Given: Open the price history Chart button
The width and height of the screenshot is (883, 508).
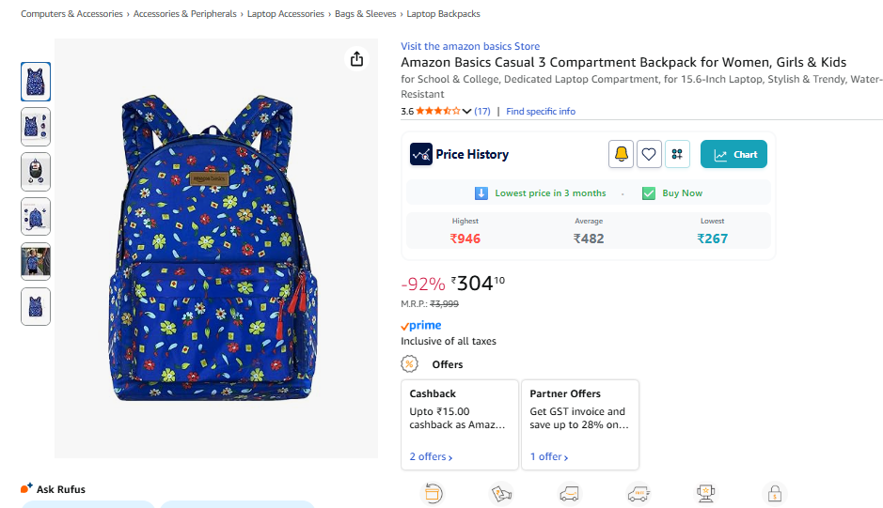Looking at the screenshot, I should click(733, 155).
